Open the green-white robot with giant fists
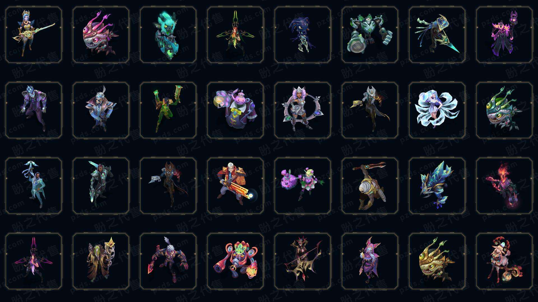Image resolution: width=538 pixels, height=302 pixels. [x=370, y=35]
